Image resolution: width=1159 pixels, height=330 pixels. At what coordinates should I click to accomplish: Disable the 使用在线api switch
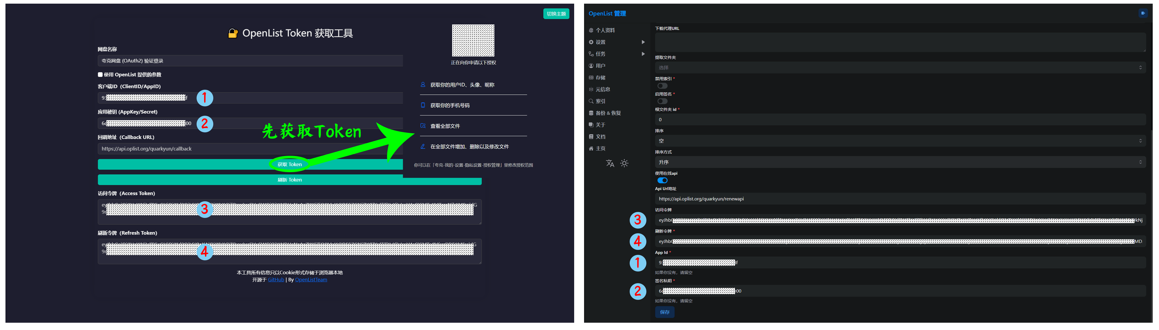point(662,180)
